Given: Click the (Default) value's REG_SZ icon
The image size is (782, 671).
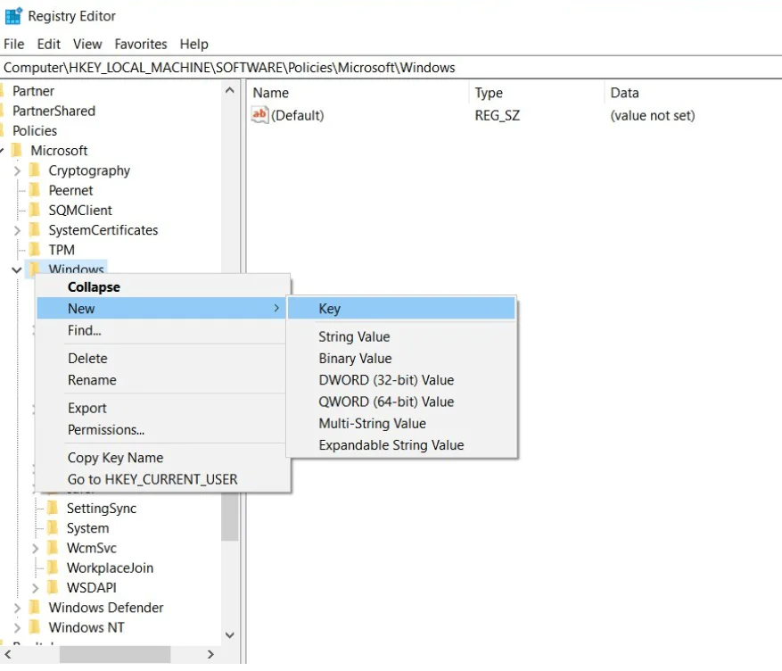Looking at the screenshot, I should pos(261,114).
